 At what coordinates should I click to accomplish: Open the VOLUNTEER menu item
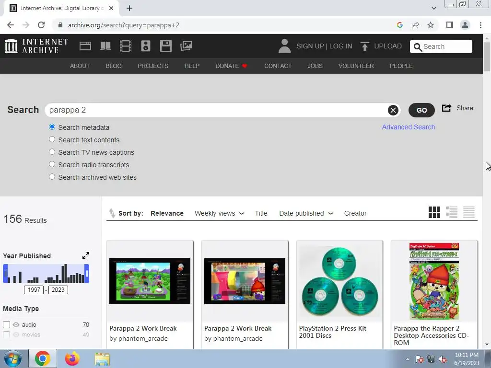click(356, 66)
